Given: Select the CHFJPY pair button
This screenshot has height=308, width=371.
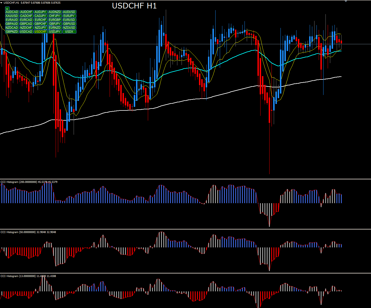Looking at the screenshot, I should click(x=55, y=16).
